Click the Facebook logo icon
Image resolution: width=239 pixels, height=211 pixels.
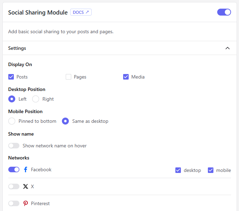[26, 169]
